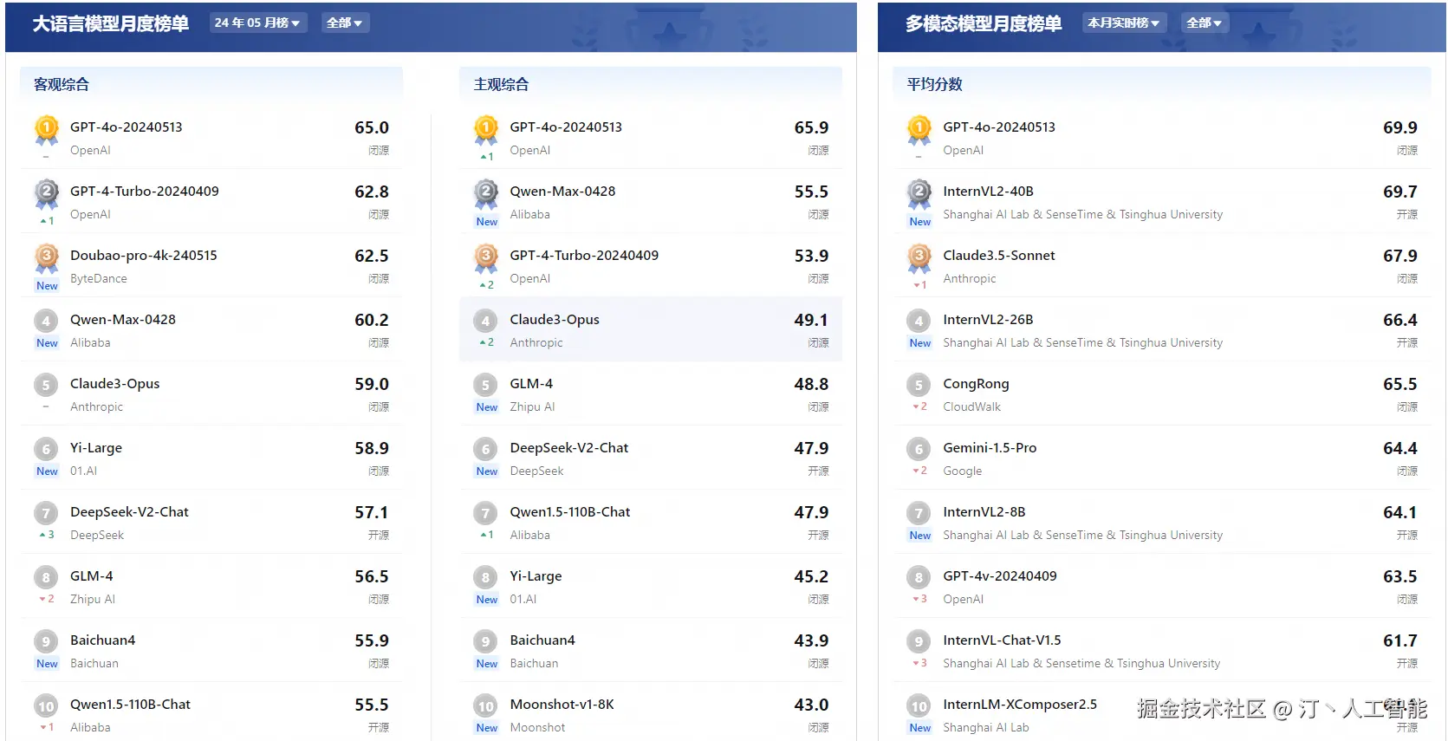Click the rank 7 badge beside DeepSeek-V2-Chat in 客观综合
This screenshot has height=741, width=1448.
point(46,513)
